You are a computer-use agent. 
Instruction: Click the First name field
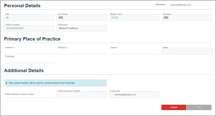pyautogui.click(x=82, y=18)
